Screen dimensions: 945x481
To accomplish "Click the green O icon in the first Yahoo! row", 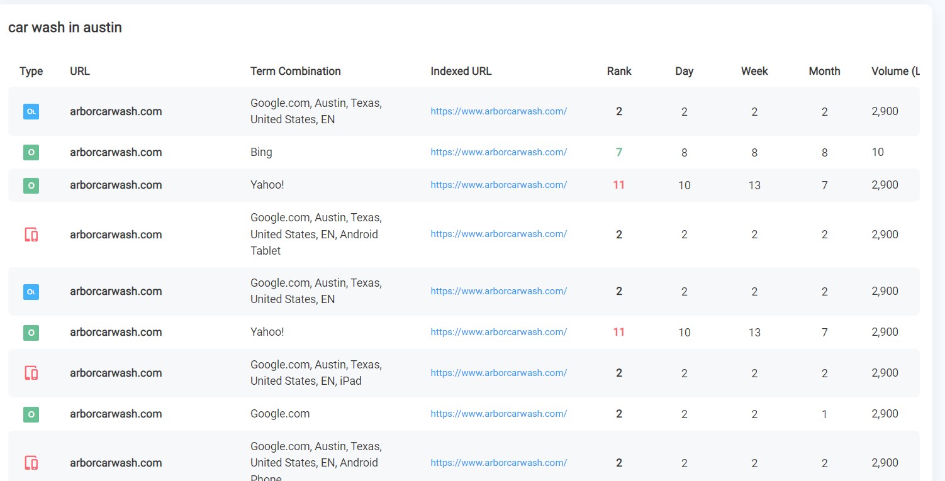I will pyautogui.click(x=31, y=185).
